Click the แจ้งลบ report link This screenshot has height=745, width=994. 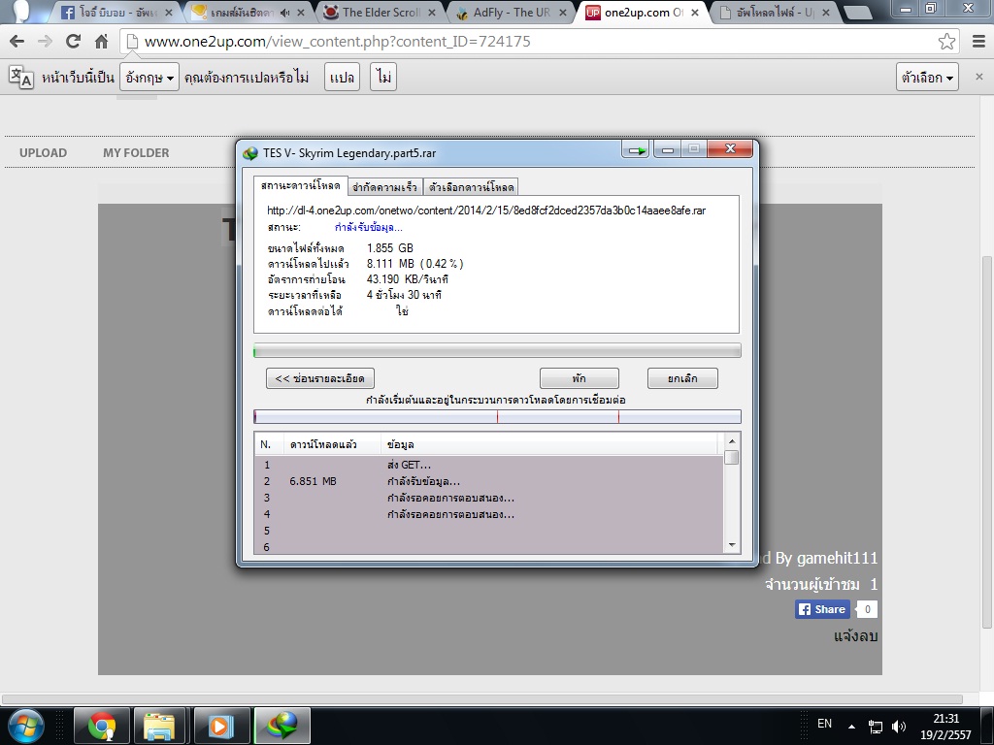coord(856,635)
